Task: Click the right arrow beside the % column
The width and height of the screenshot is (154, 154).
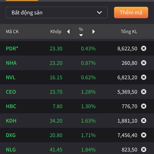Action: click(93, 32)
